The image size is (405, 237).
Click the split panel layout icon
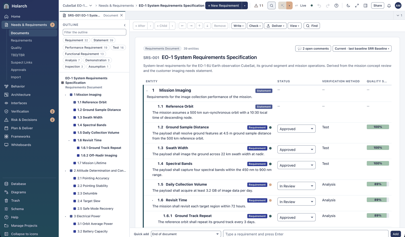[x=366, y=6]
